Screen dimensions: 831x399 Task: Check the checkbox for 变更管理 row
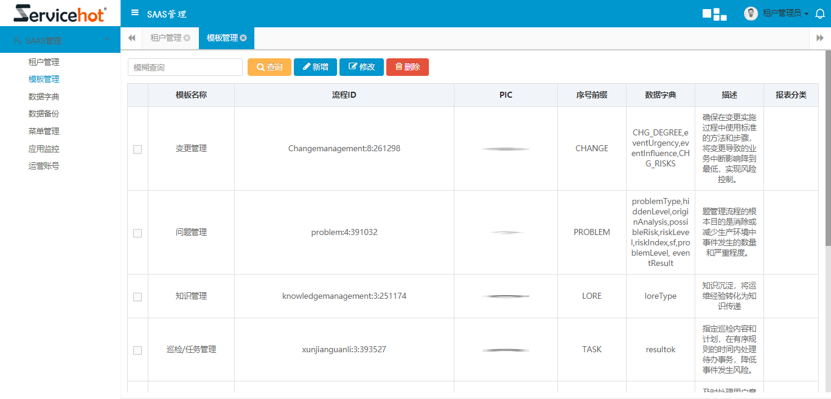[x=137, y=148]
